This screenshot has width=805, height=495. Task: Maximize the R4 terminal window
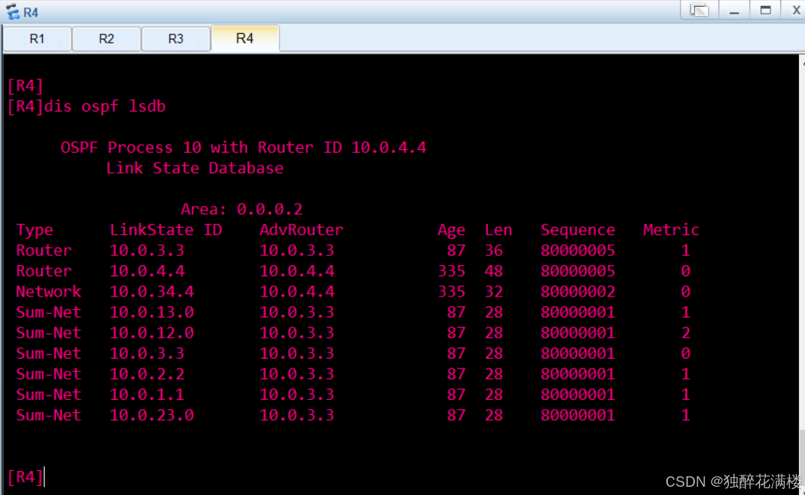[x=765, y=10]
